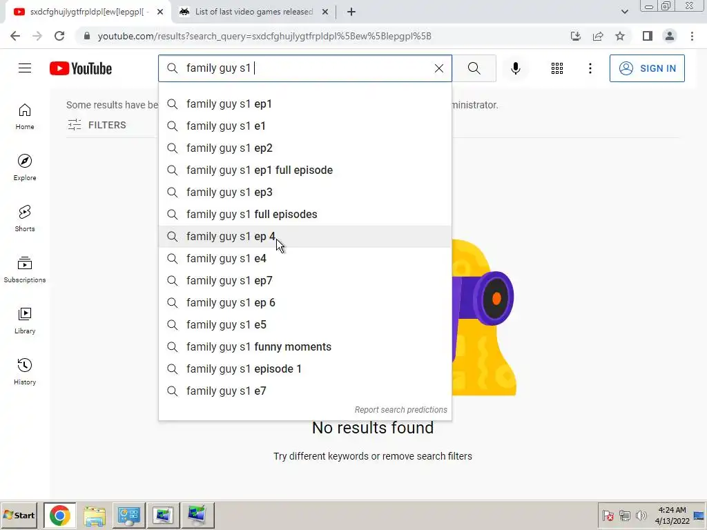
Task: Open History in the sidebar
Action: pos(25,372)
